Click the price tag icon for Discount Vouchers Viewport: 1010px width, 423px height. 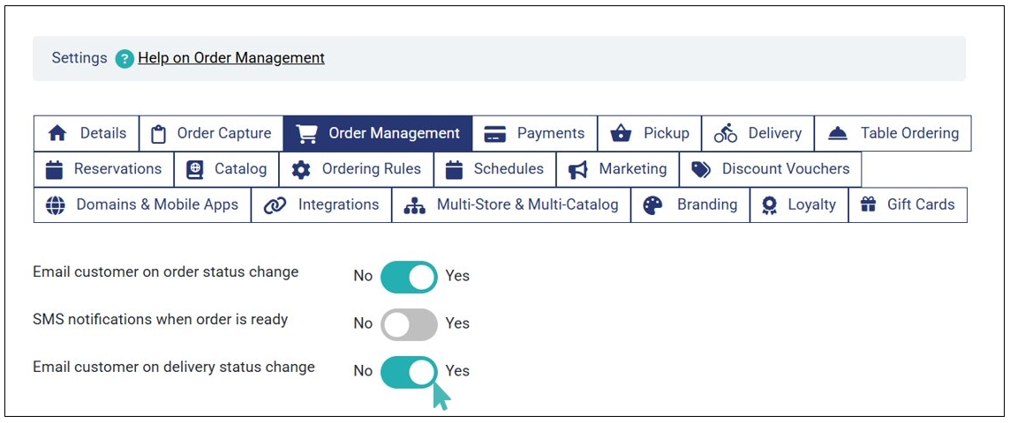[x=701, y=169]
